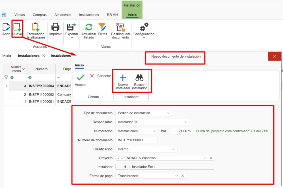The image size is (283, 188).
Task: Expand the Exportar dropdown arrow
Action: (x=72, y=38)
